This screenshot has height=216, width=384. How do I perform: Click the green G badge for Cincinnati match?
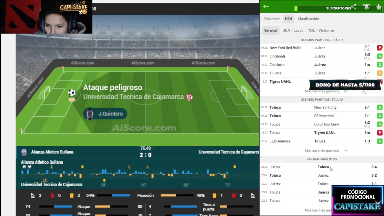pyautogui.click(x=379, y=56)
